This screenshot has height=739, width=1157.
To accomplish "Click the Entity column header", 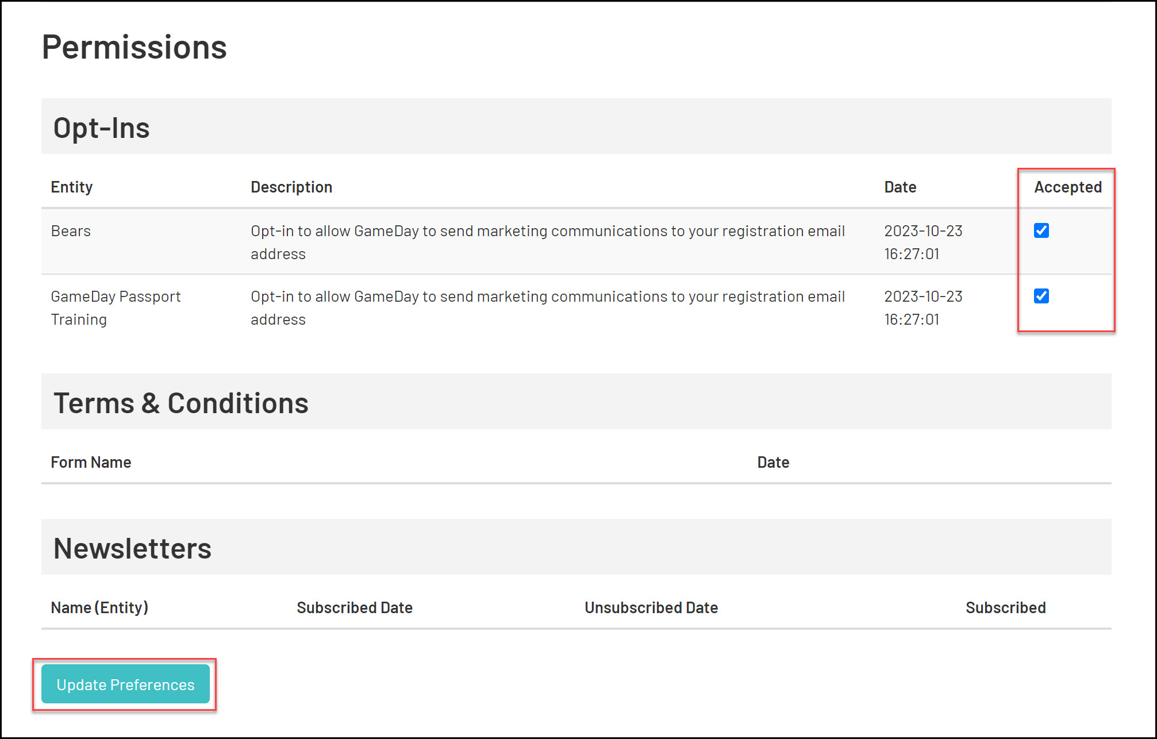I will pyautogui.click(x=72, y=187).
